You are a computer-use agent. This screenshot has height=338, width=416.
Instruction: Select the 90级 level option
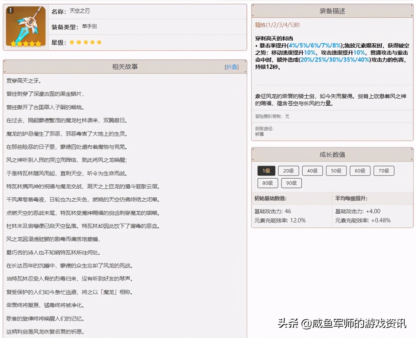pos(292,183)
